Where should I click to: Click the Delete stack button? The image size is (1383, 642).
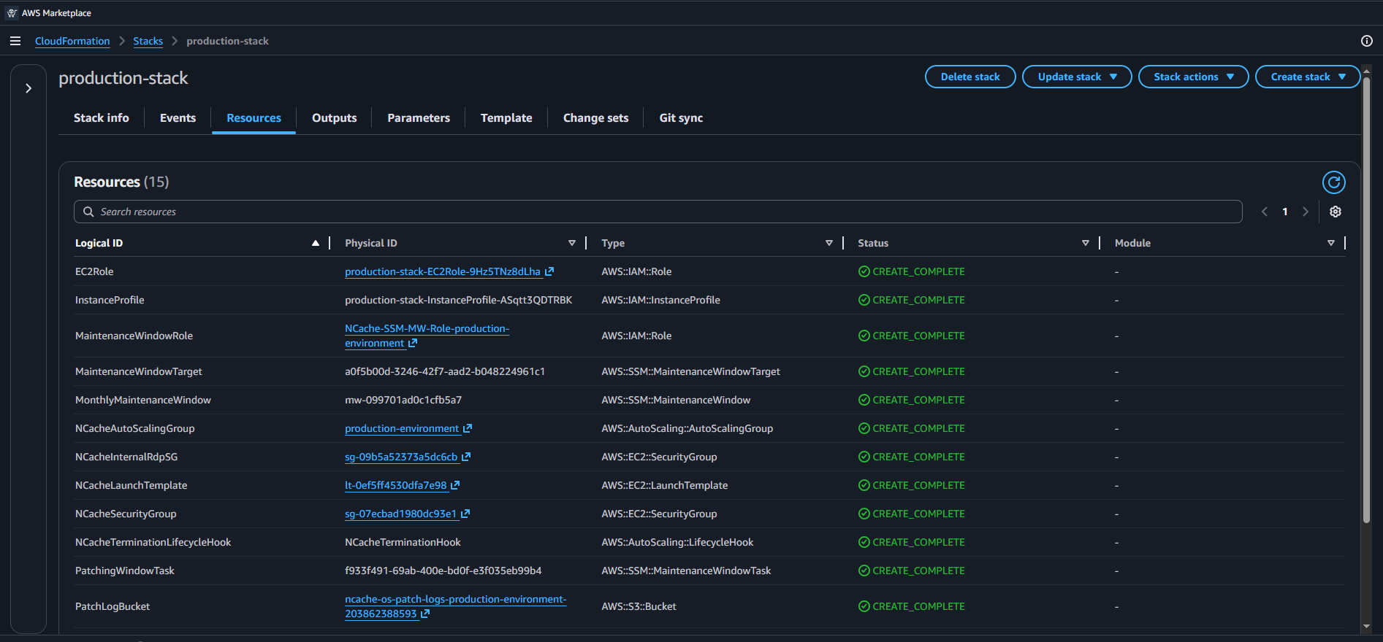(x=970, y=77)
